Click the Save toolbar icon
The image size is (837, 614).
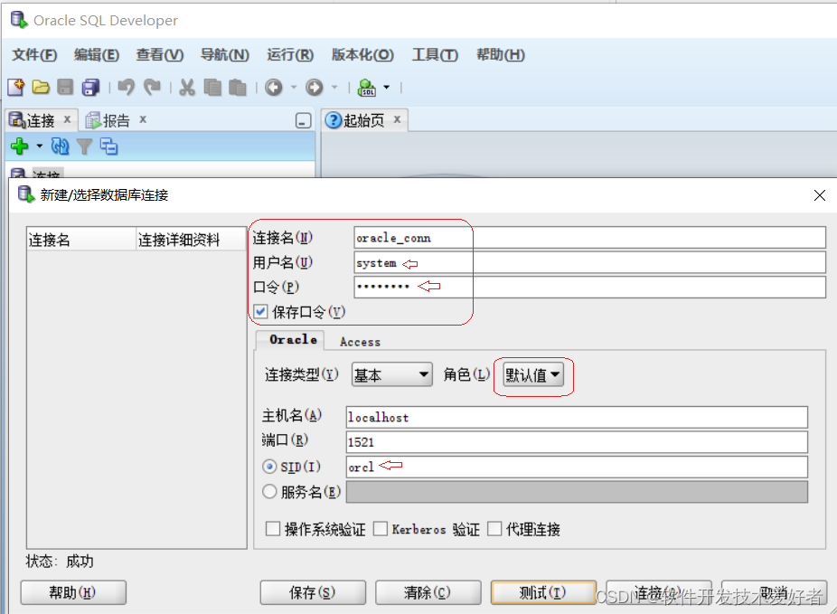65,87
